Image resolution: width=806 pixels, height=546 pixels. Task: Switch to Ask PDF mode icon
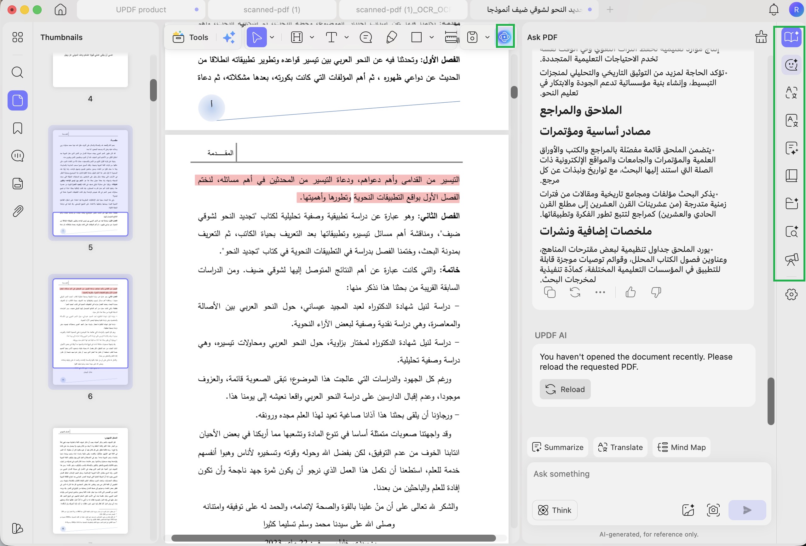(792, 37)
